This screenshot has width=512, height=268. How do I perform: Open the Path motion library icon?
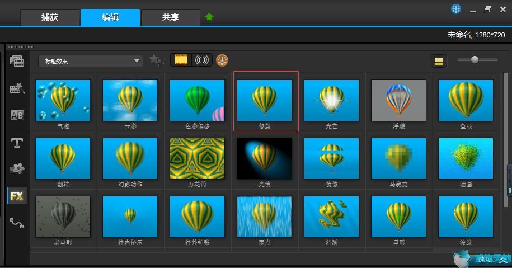17,223
